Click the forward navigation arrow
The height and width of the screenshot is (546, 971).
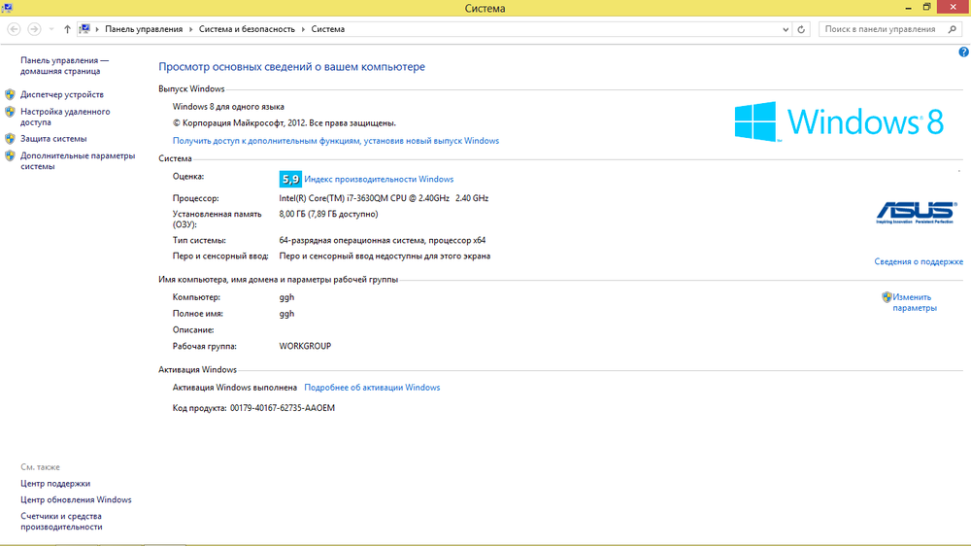pos(34,29)
